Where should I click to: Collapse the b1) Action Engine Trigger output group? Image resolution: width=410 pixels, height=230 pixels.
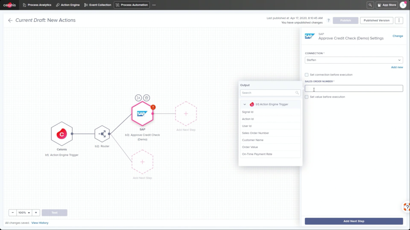[x=244, y=104]
